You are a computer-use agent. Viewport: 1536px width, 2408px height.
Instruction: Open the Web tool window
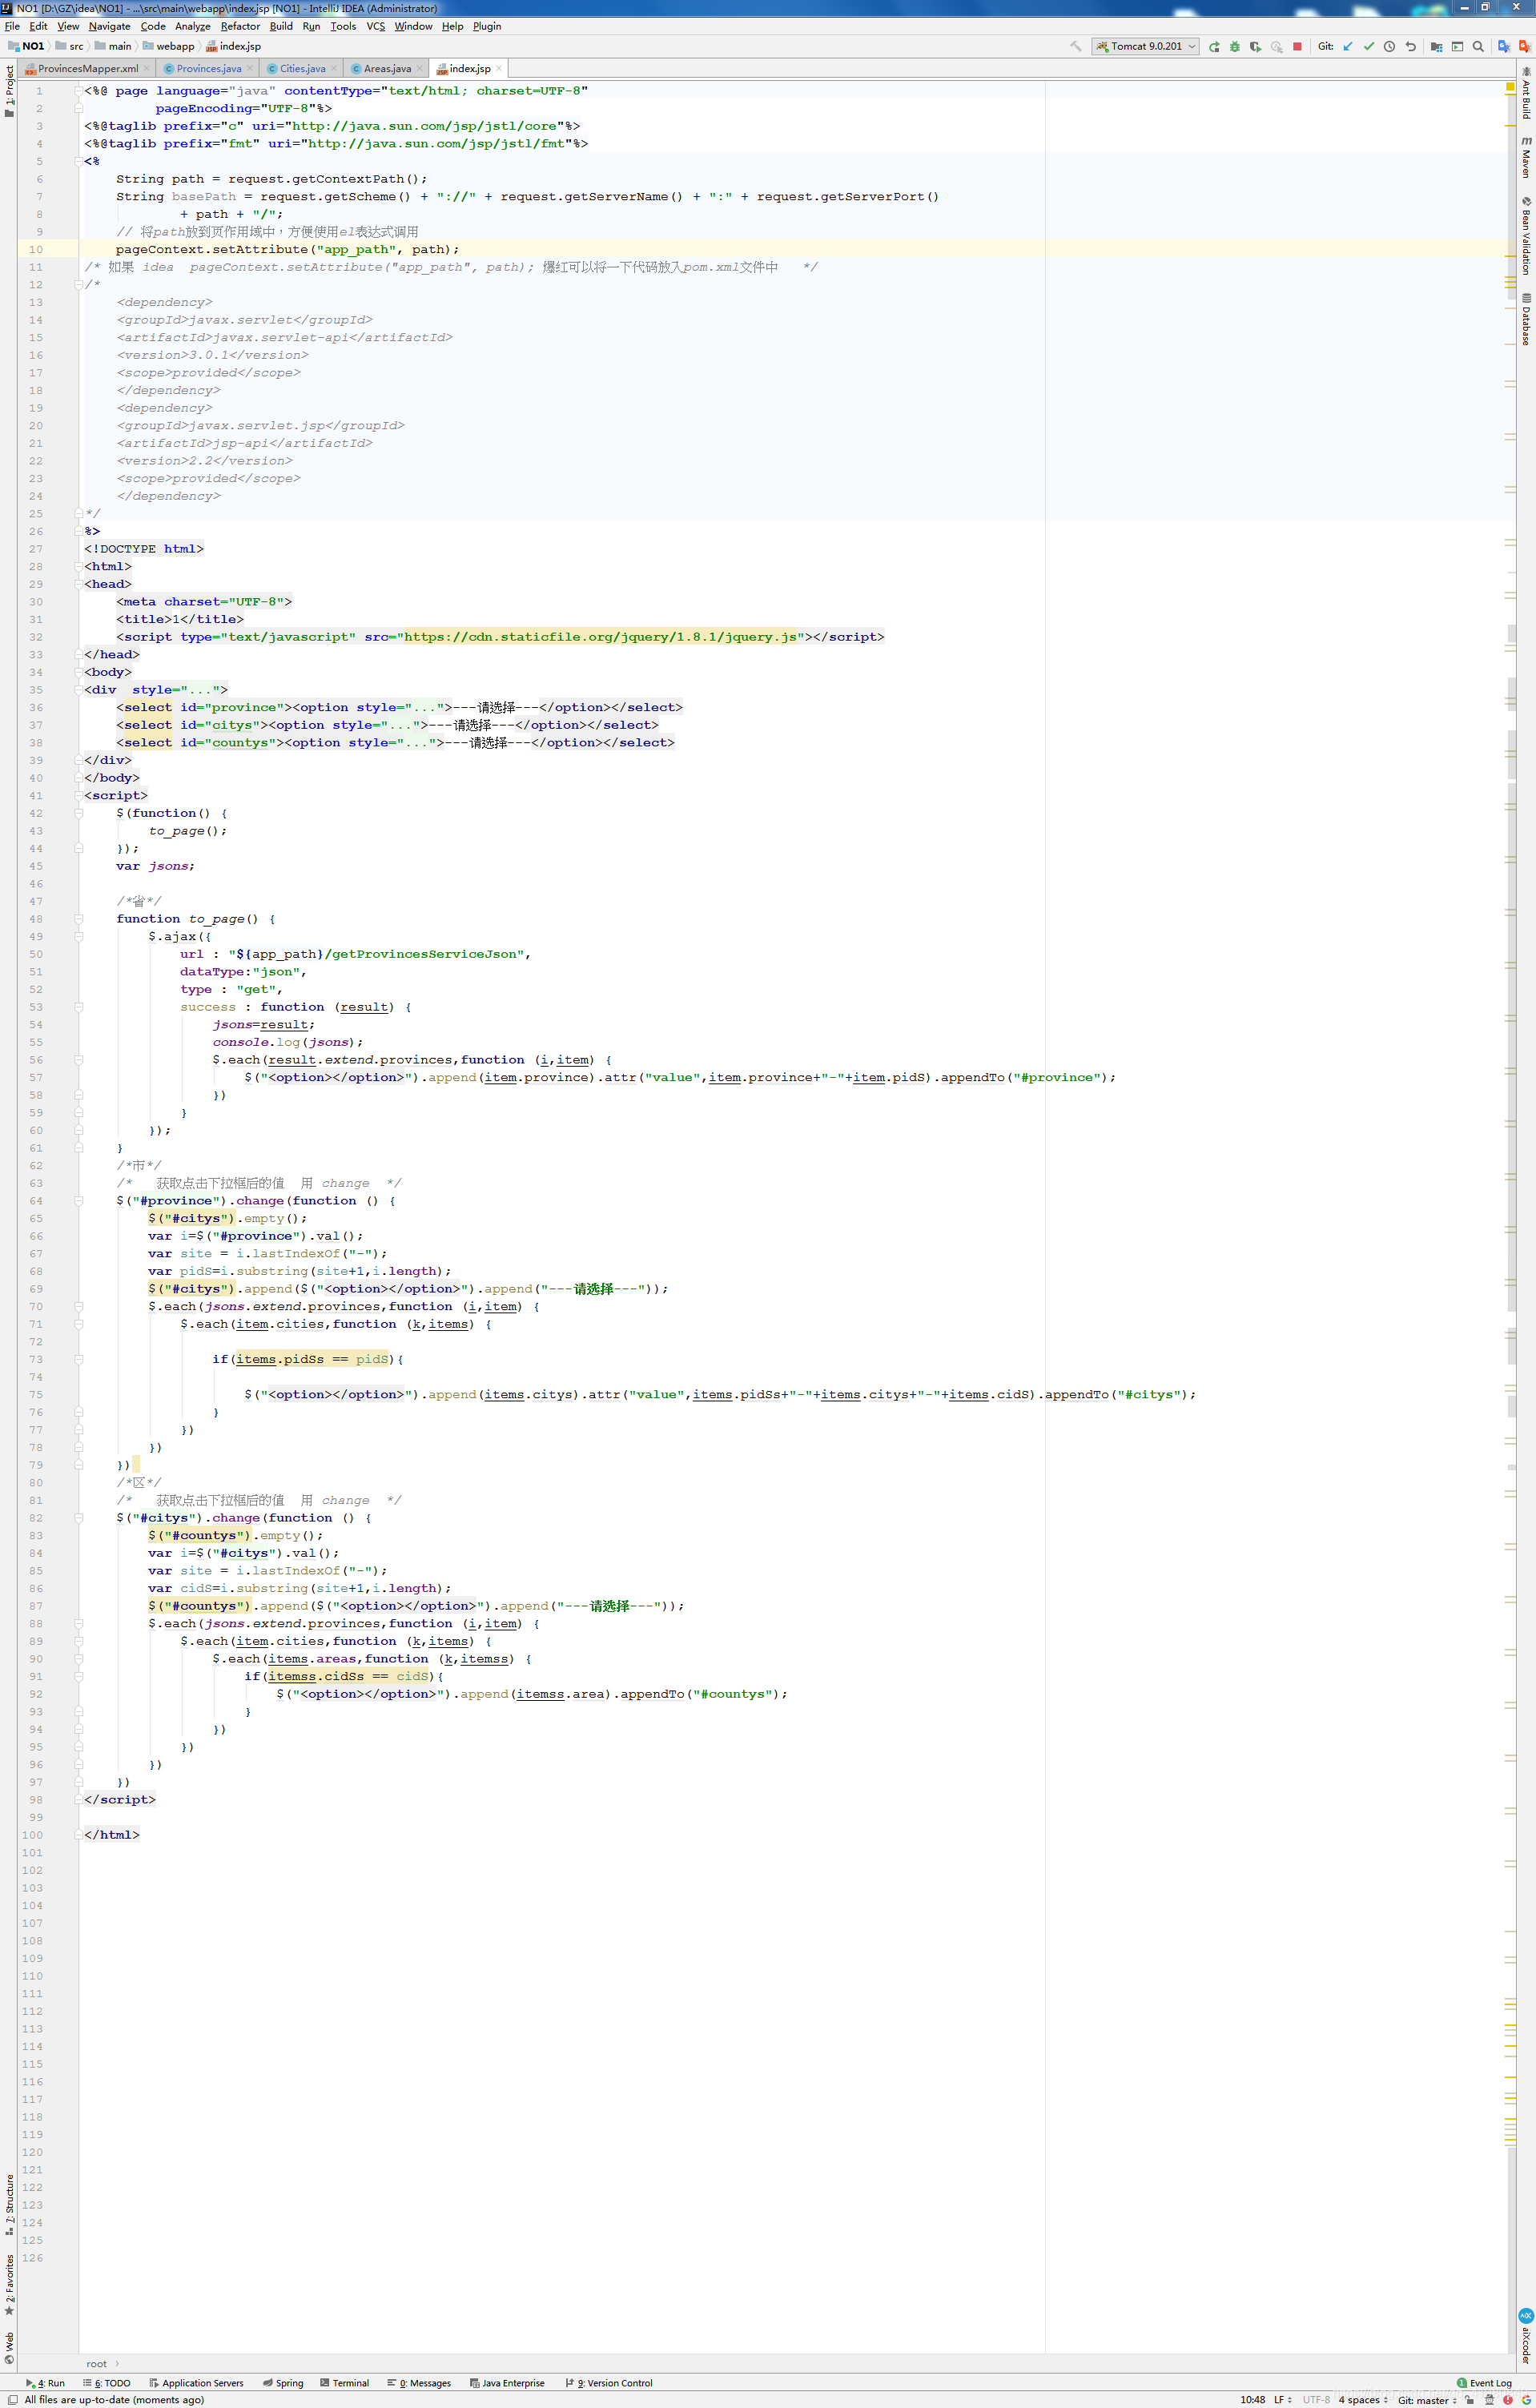coord(9,2348)
